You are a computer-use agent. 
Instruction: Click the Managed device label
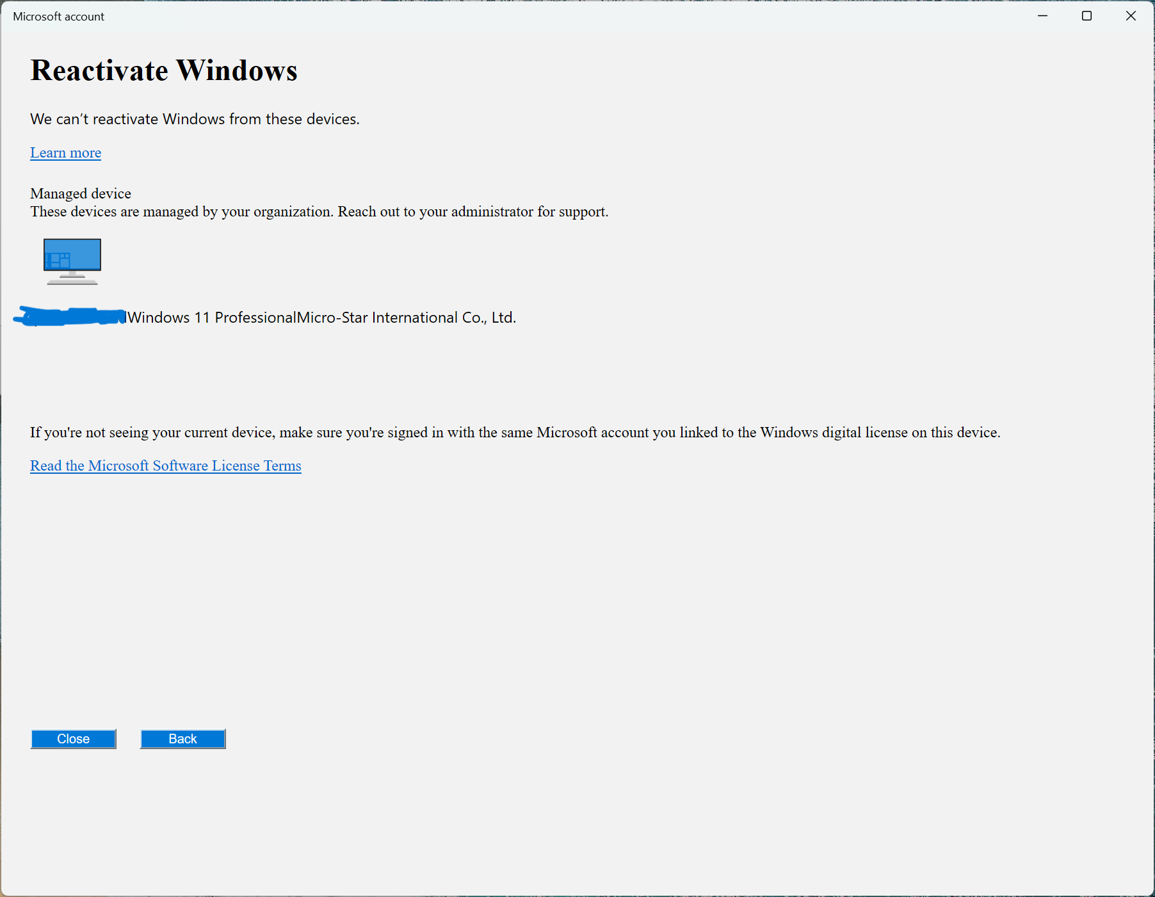tap(81, 193)
